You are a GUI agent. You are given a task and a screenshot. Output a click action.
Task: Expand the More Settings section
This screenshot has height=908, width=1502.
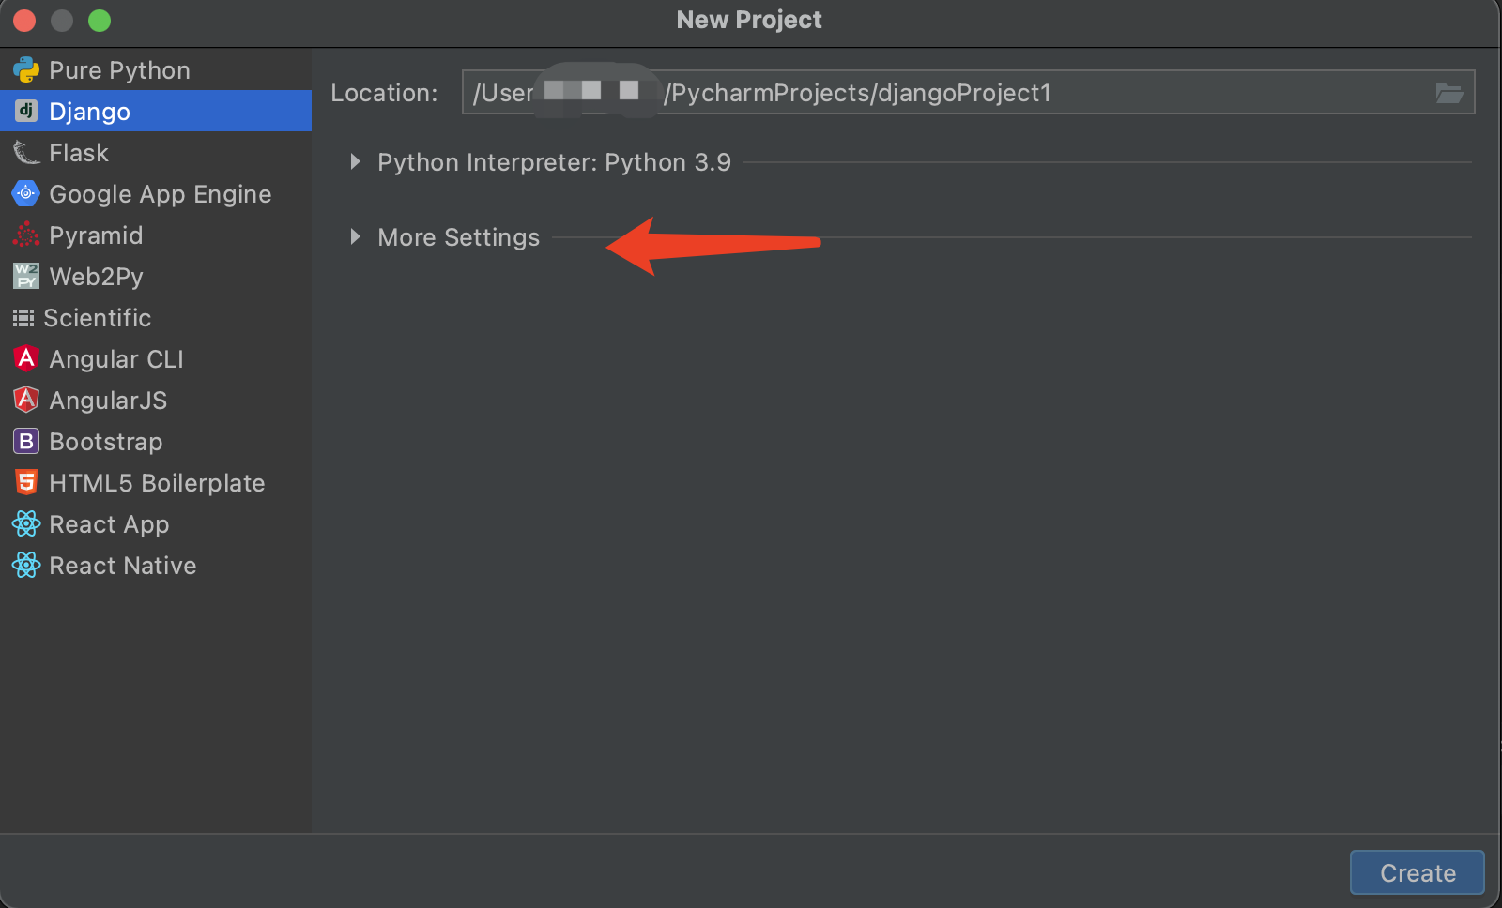pyautogui.click(x=355, y=237)
